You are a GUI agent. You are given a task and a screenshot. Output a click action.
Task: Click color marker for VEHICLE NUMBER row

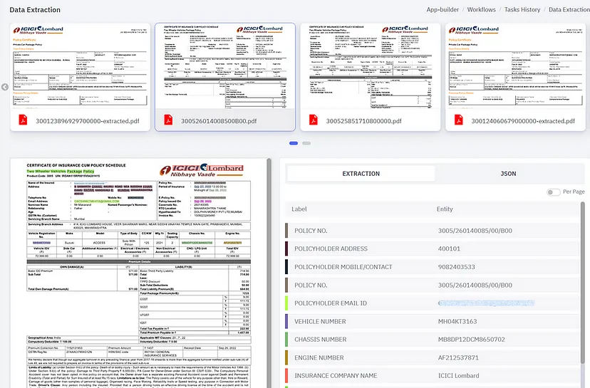point(286,321)
